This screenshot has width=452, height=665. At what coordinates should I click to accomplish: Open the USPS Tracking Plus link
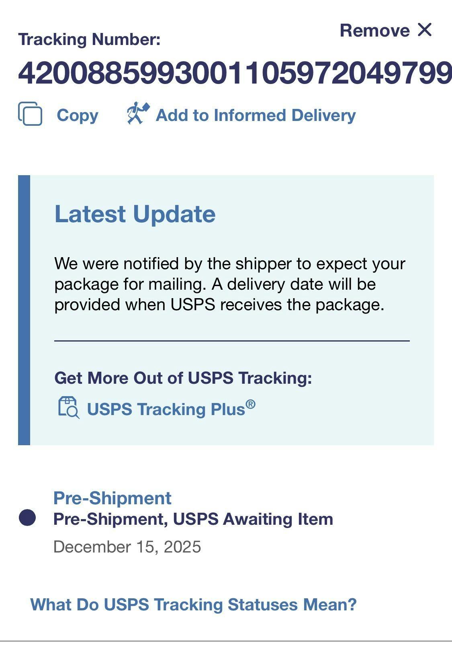click(166, 409)
